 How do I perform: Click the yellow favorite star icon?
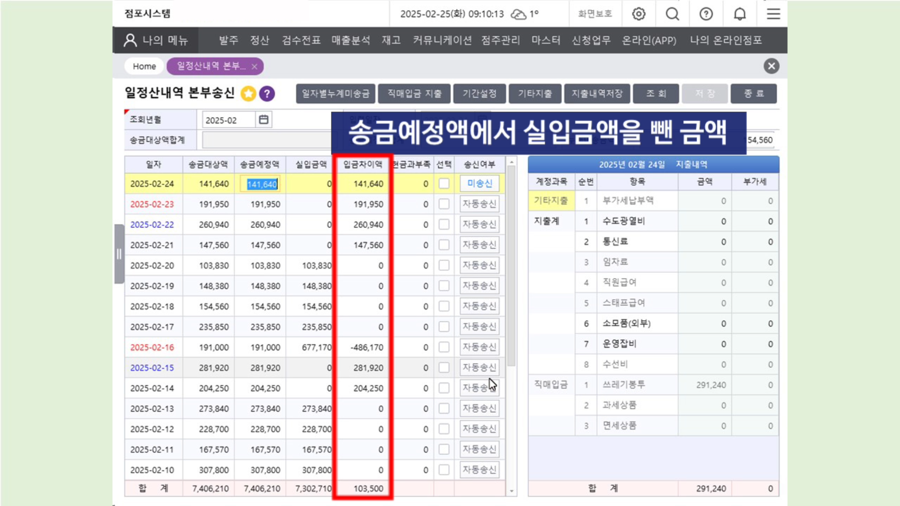tap(248, 94)
